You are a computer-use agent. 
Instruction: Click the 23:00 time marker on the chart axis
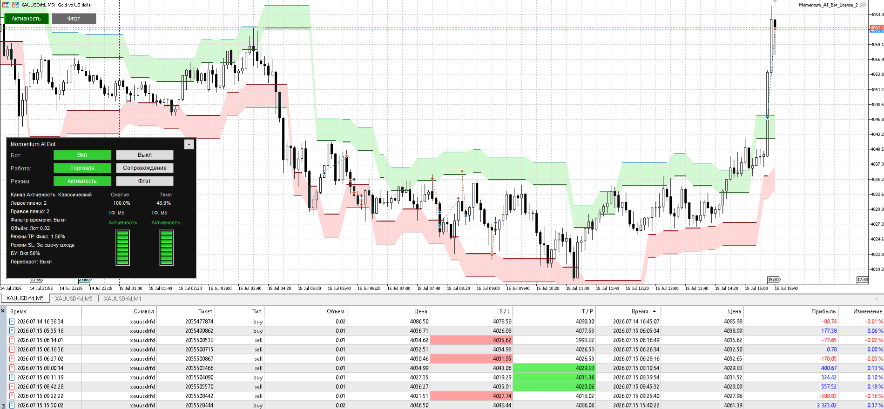(85, 280)
